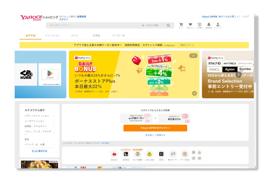The height and width of the screenshot is (182, 271).
Task: Click the Yahoo! JAPAN IDでログイン button
Action: pyautogui.click(x=155, y=128)
